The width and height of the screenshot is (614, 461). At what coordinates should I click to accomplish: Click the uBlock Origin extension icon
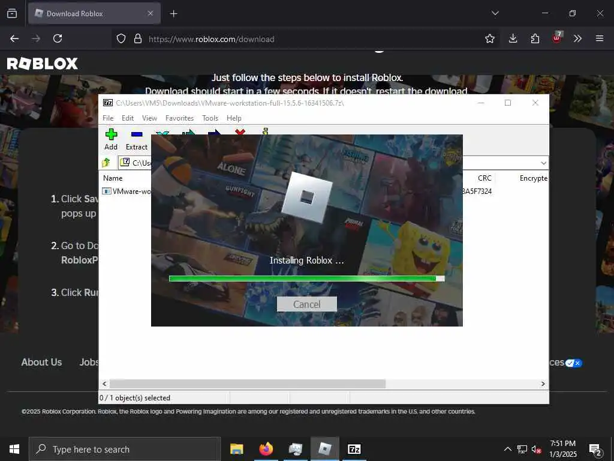(557, 38)
